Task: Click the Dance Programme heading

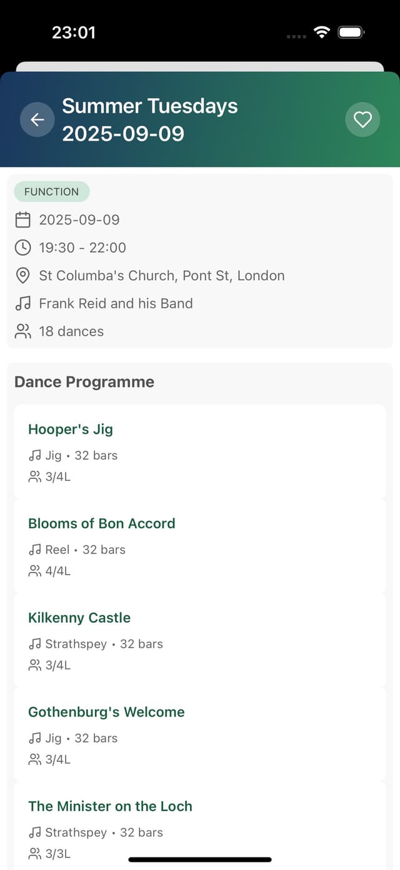Action: tap(84, 382)
